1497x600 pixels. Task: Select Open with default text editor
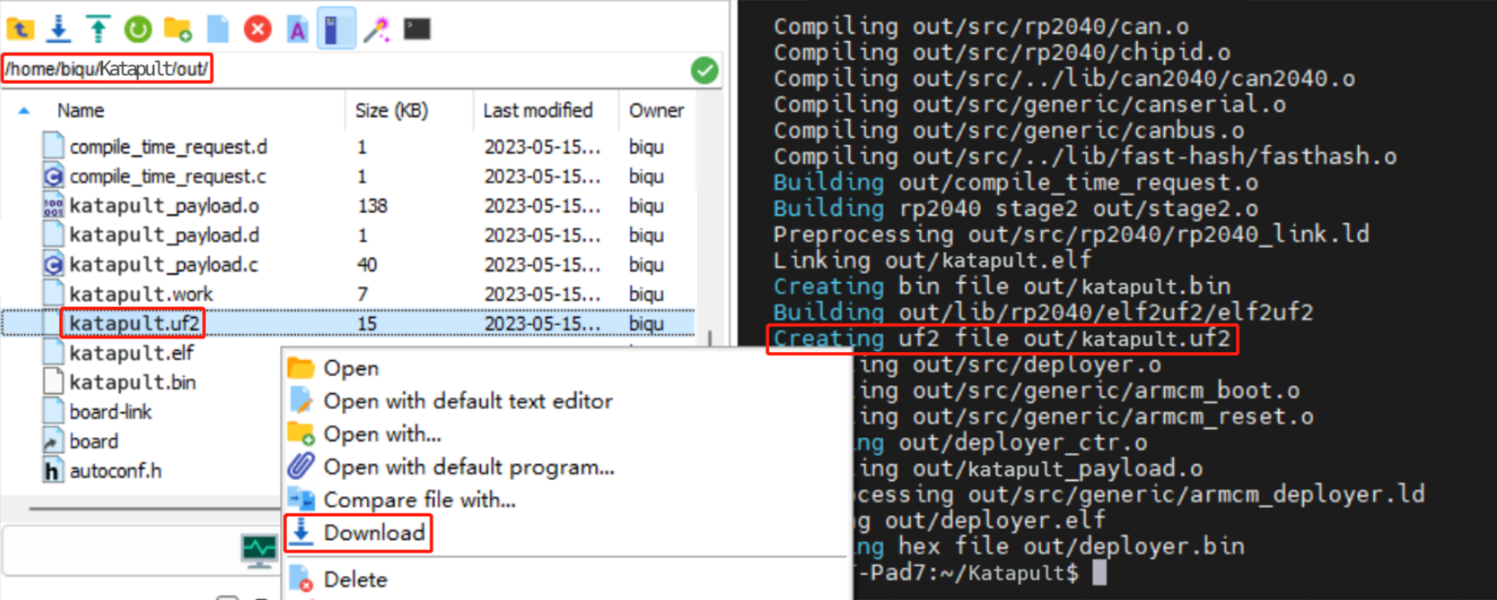coord(468,401)
